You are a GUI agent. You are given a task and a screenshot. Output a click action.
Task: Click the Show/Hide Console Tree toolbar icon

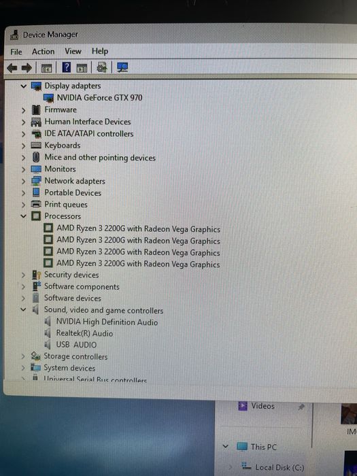tap(46, 68)
